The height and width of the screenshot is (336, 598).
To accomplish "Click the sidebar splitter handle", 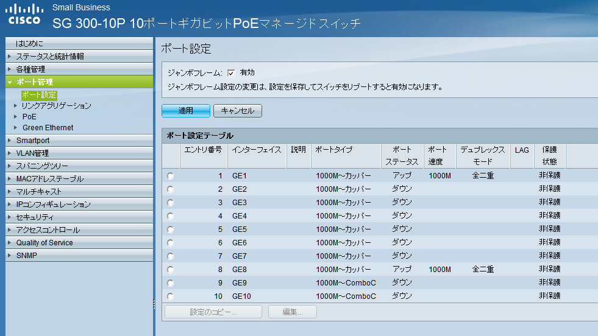I will coord(154,304).
